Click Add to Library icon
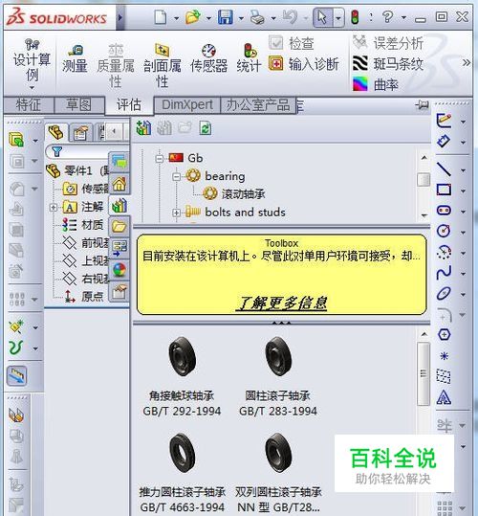Image resolution: width=478 pixels, height=516 pixels. click(143, 128)
